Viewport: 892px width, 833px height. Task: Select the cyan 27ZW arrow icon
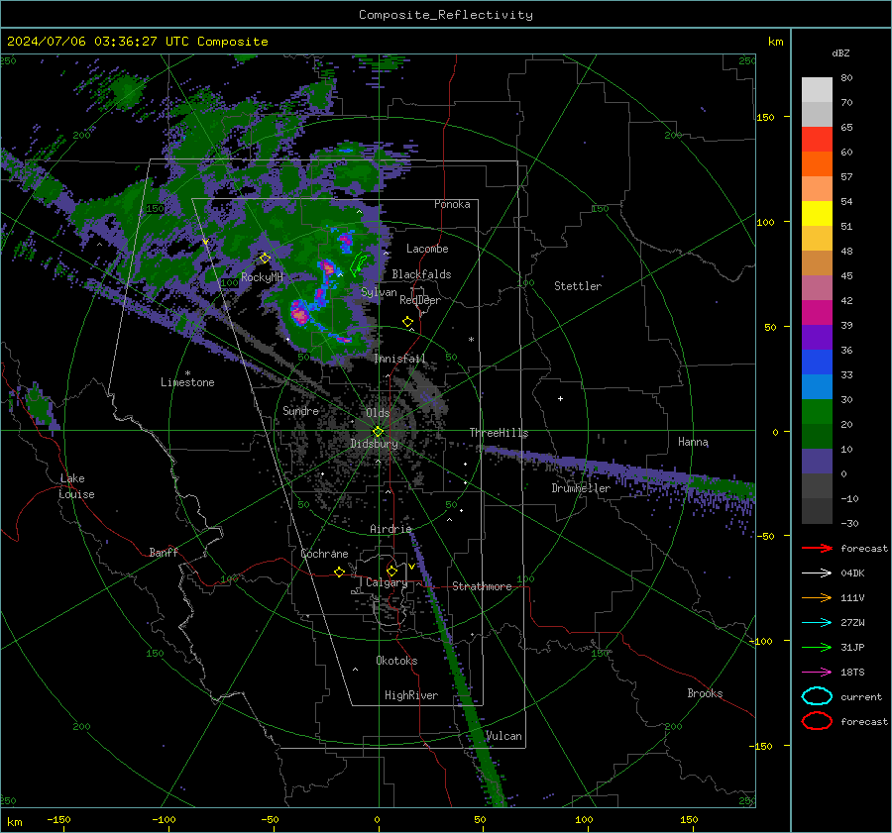tap(817, 623)
